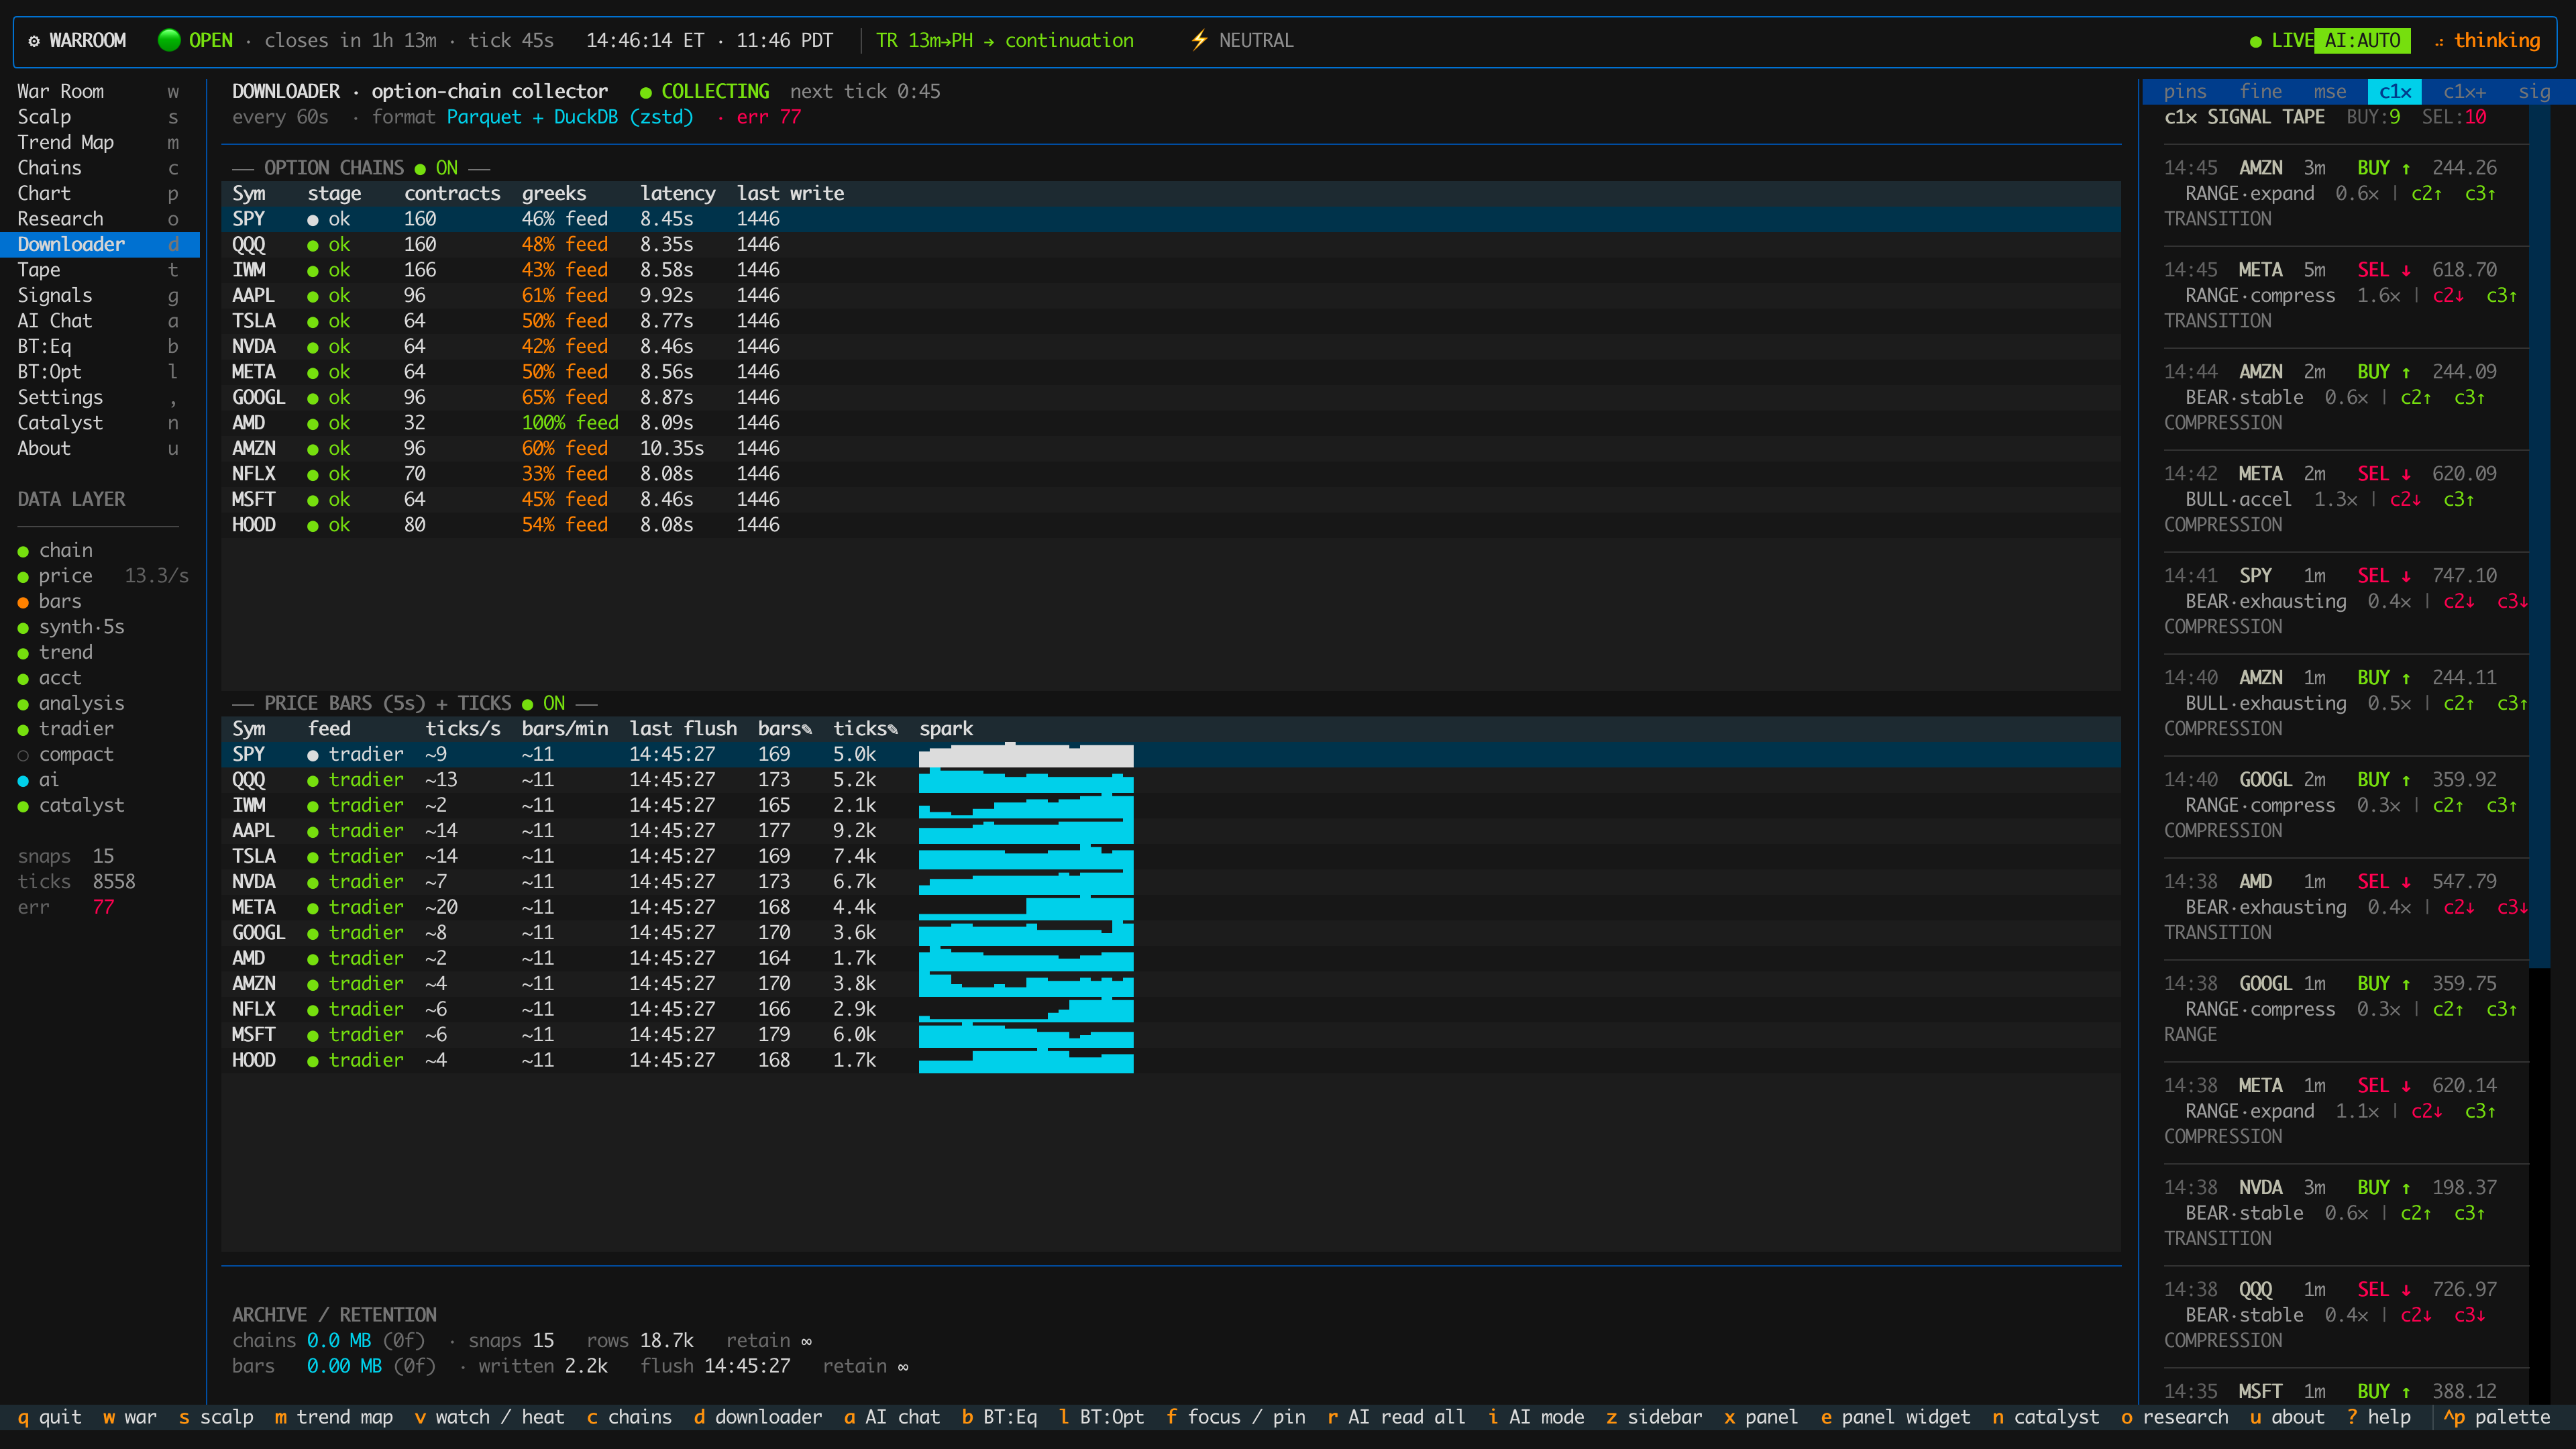Click the chain data layer status dot
This screenshot has height=1449, width=2576.
pyautogui.click(x=23, y=551)
